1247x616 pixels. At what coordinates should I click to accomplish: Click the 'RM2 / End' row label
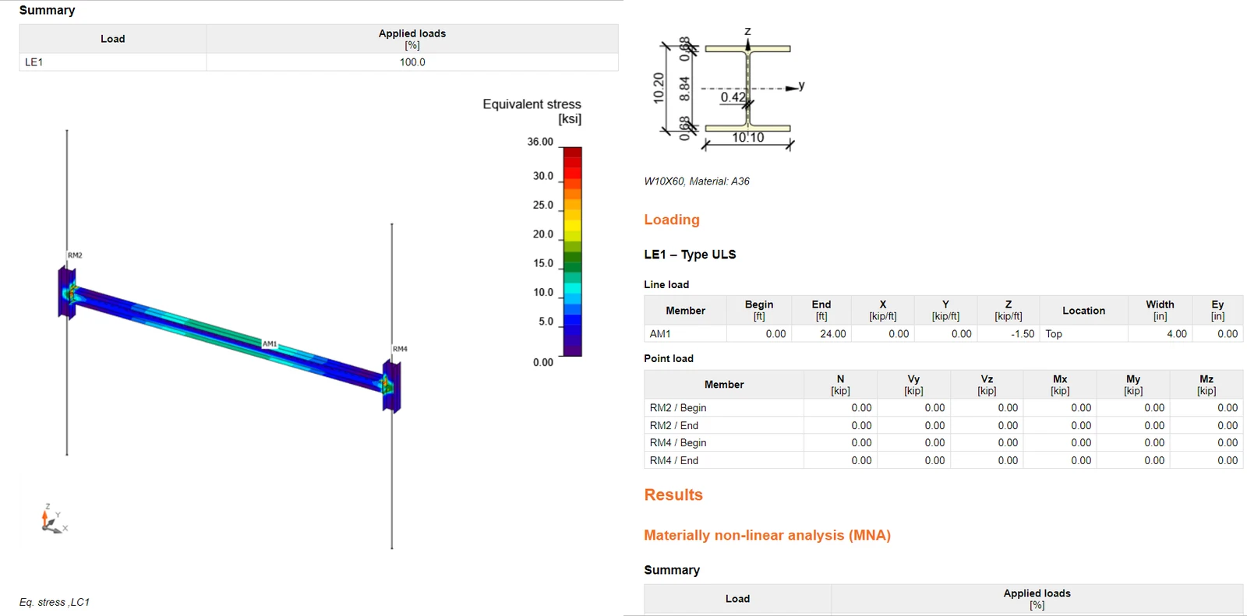click(x=674, y=425)
